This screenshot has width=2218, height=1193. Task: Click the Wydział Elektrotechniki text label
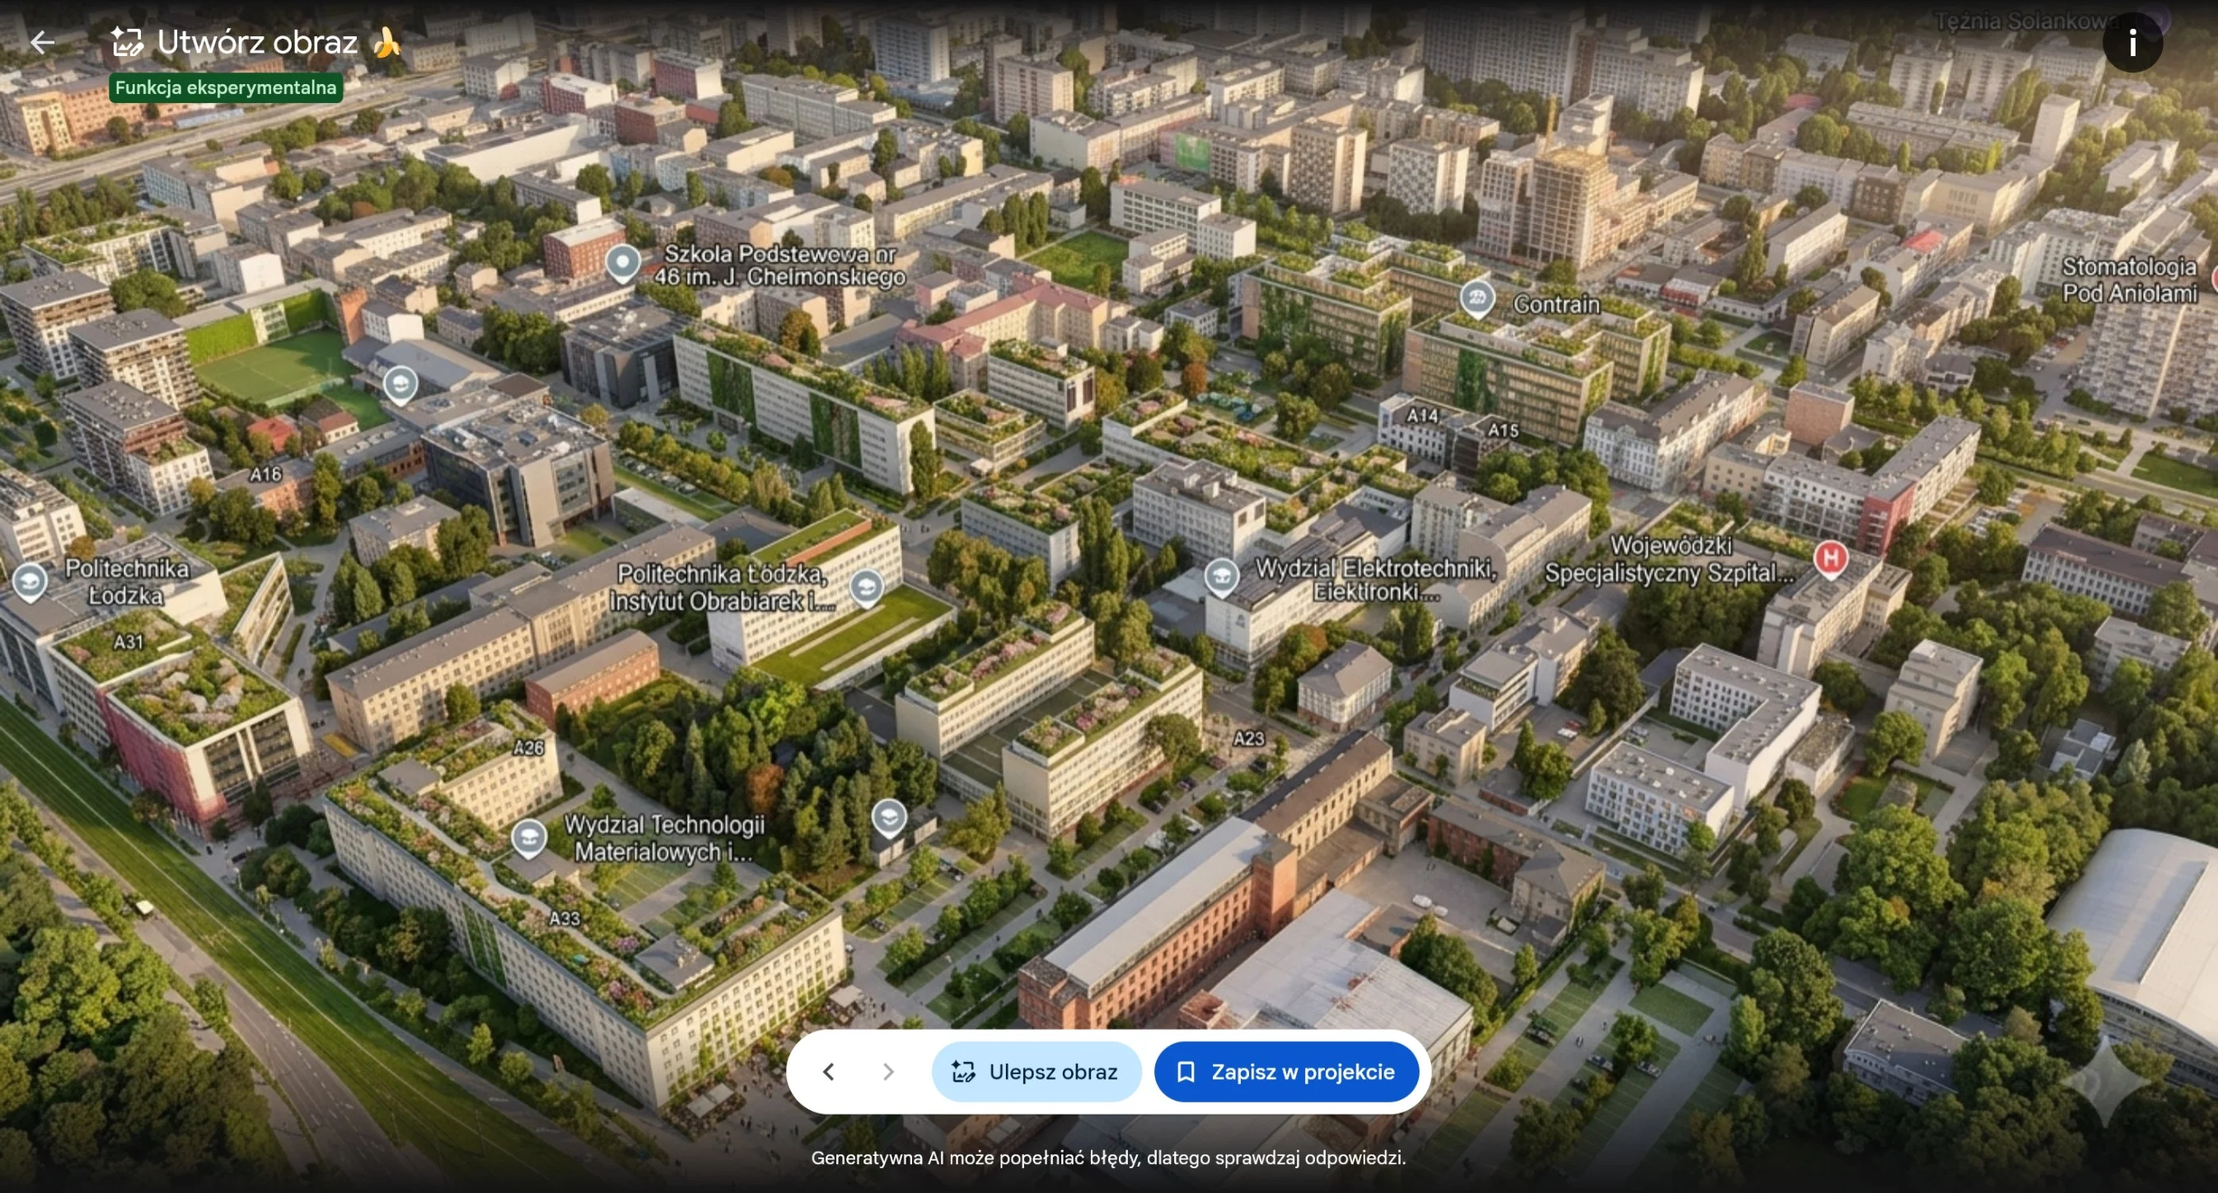[1376, 579]
